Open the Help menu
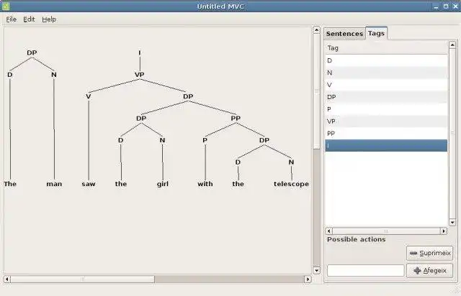Image resolution: width=461 pixels, height=296 pixels. click(49, 19)
